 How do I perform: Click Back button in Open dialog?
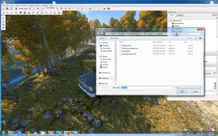point(98,34)
